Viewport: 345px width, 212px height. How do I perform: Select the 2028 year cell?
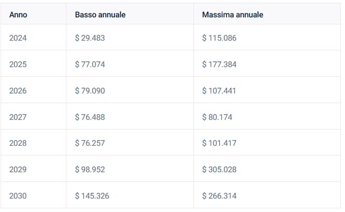[18, 143]
